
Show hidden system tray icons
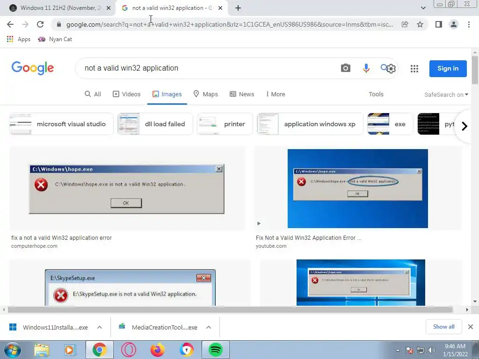click(398, 350)
